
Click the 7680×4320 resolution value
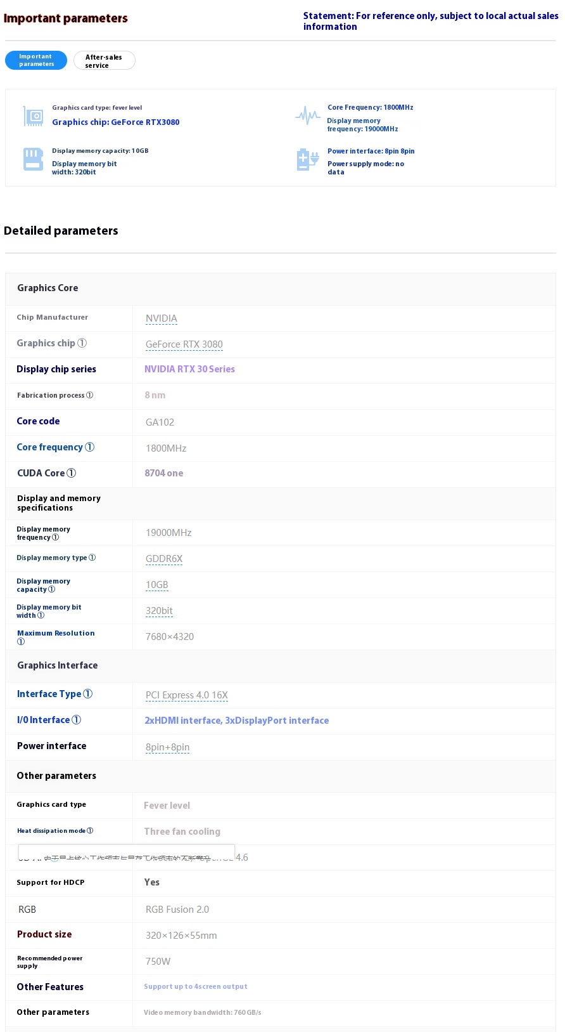[170, 637]
